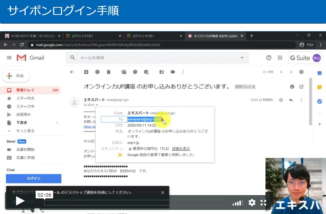Report spam using the exclamation icon
The width and height of the screenshot is (326, 214).
[x=97, y=72]
